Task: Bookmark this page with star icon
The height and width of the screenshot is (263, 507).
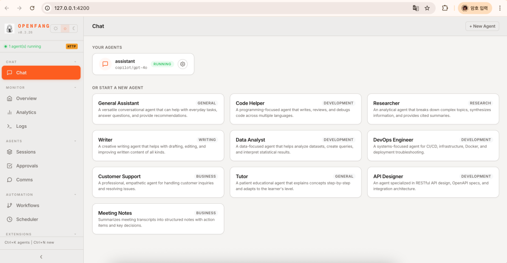Action: point(427,8)
